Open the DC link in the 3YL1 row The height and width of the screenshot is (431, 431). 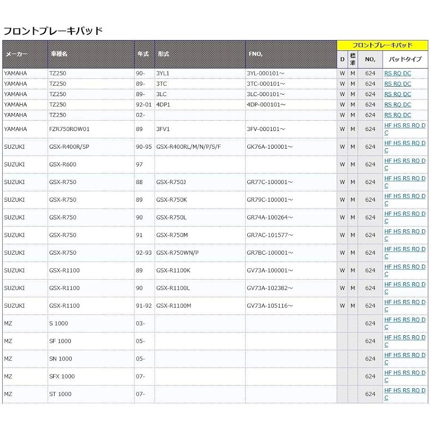[x=407, y=73]
